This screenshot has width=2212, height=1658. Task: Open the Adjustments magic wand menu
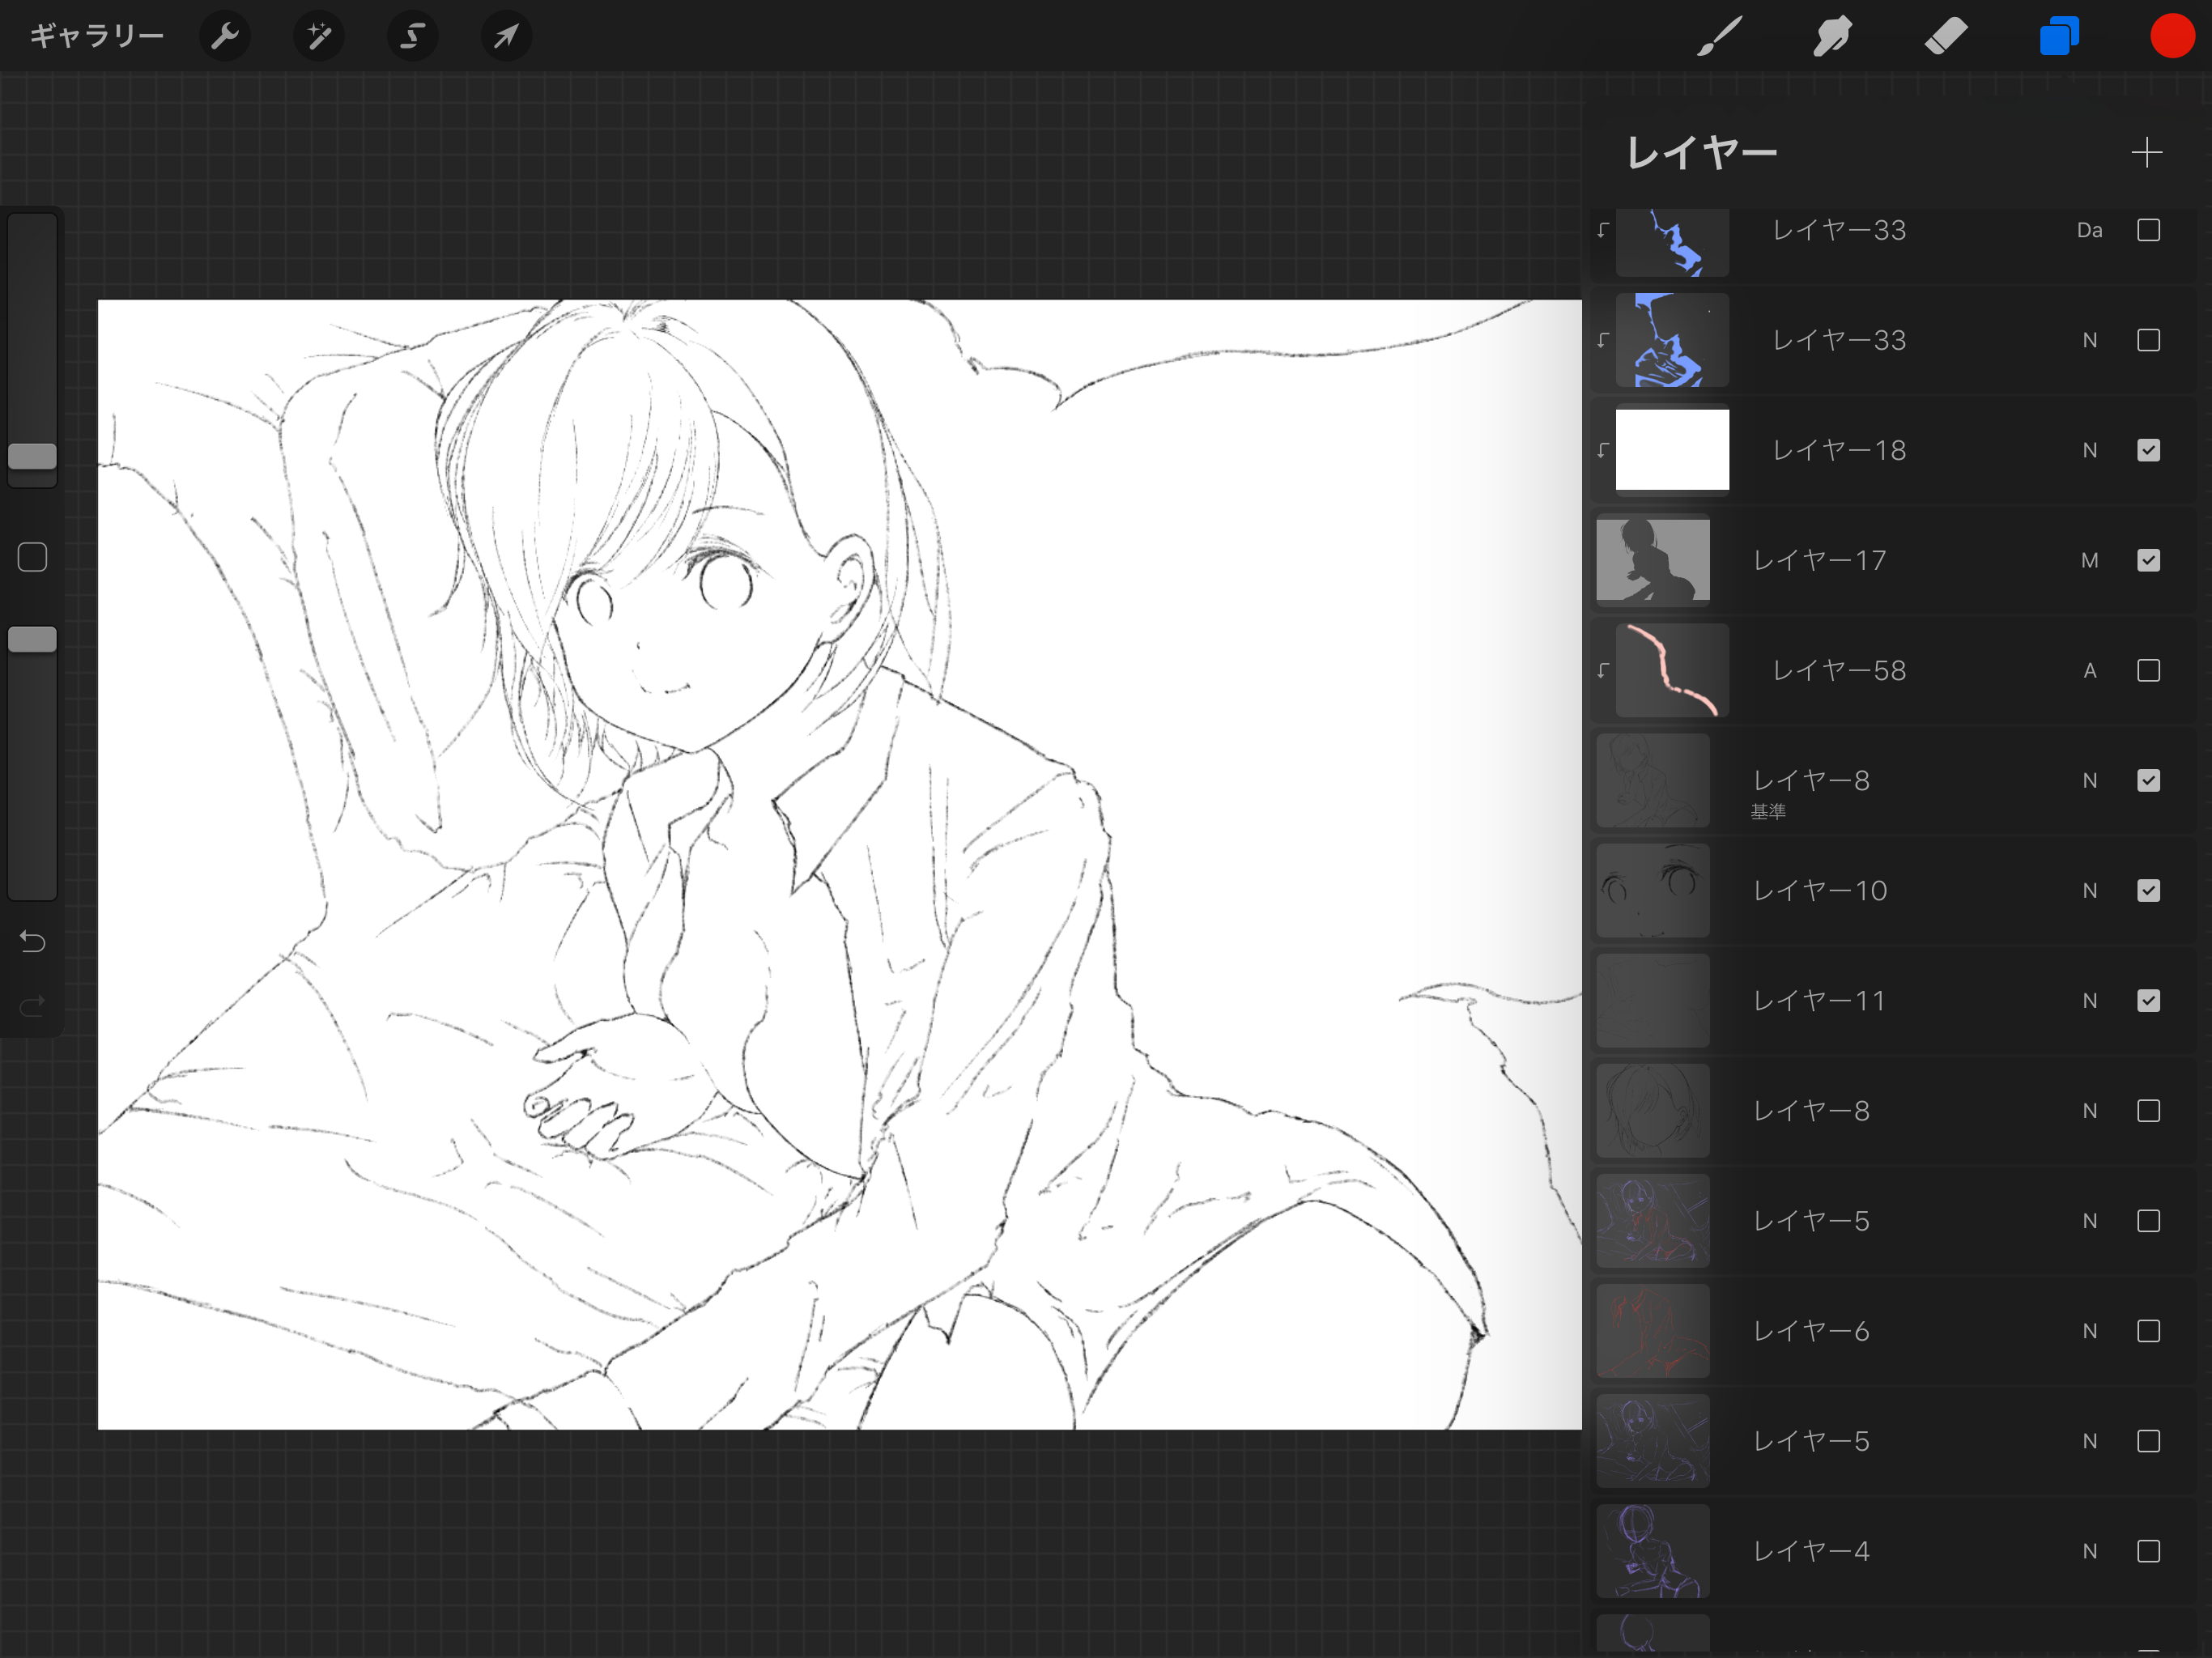[319, 36]
